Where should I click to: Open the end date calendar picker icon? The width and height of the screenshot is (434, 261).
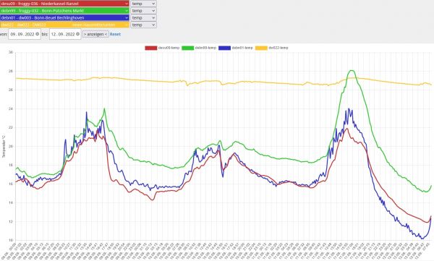78,34
